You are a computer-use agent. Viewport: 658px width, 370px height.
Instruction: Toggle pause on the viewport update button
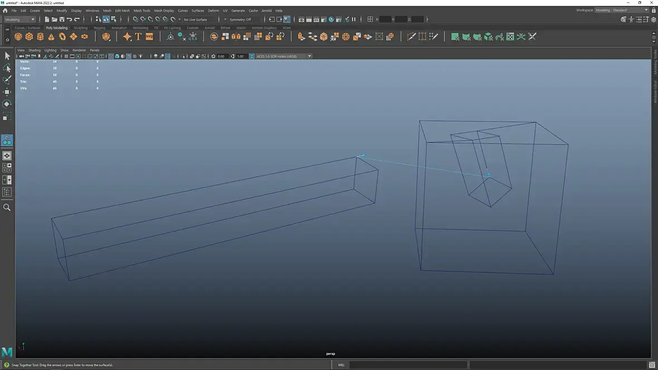point(353,20)
